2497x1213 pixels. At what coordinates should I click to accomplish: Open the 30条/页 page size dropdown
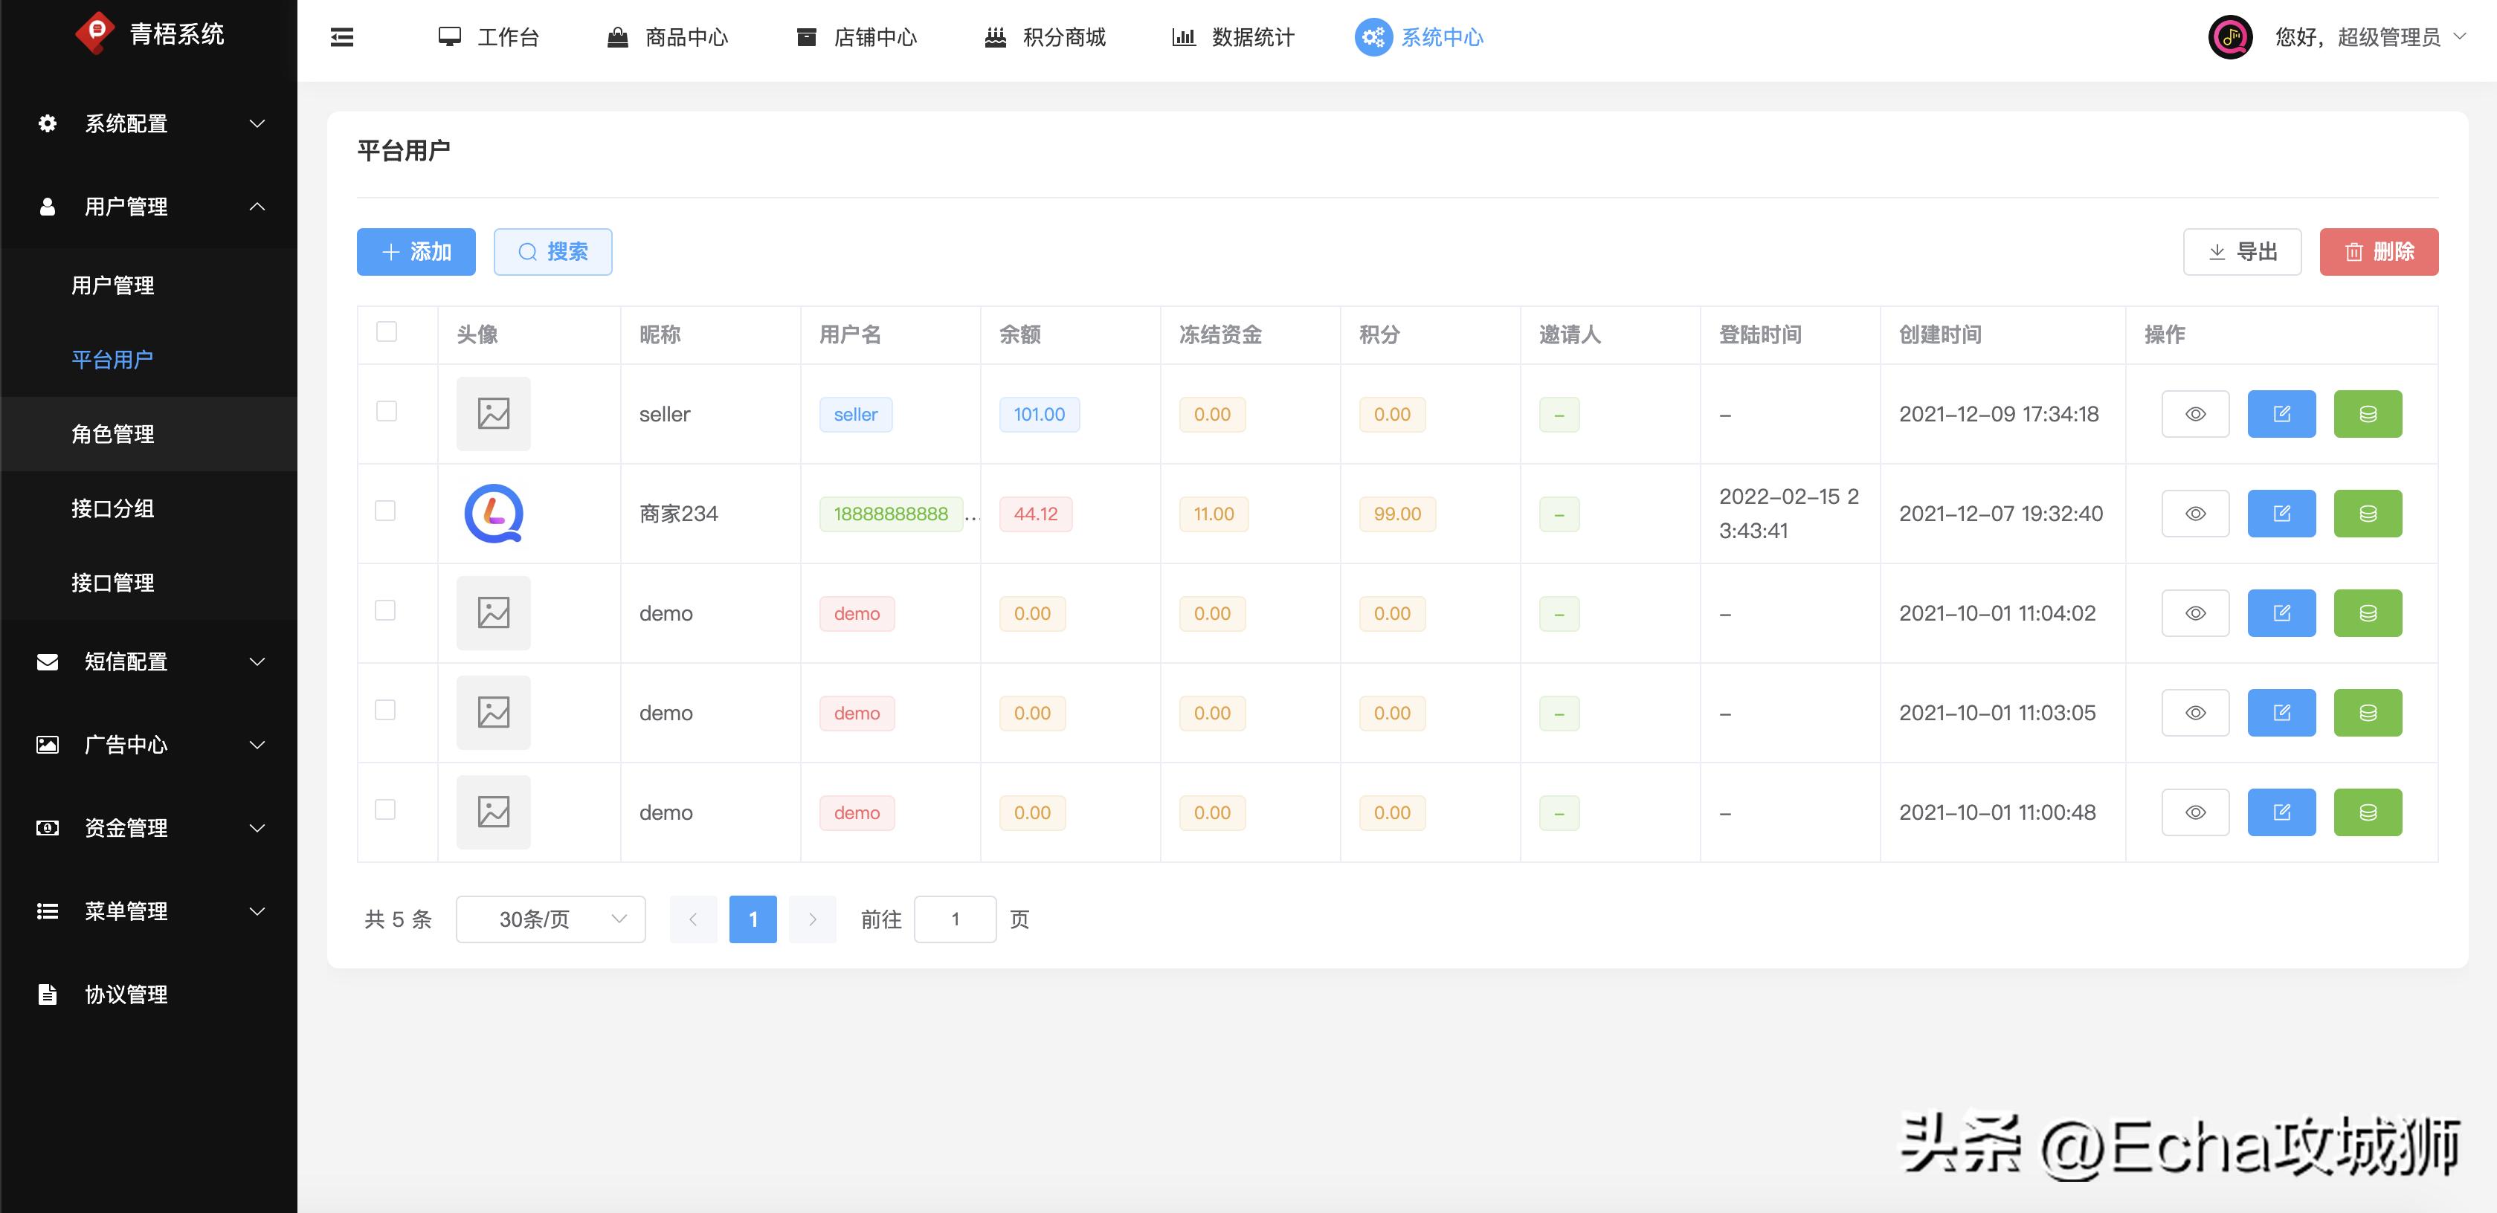click(x=550, y=919)
